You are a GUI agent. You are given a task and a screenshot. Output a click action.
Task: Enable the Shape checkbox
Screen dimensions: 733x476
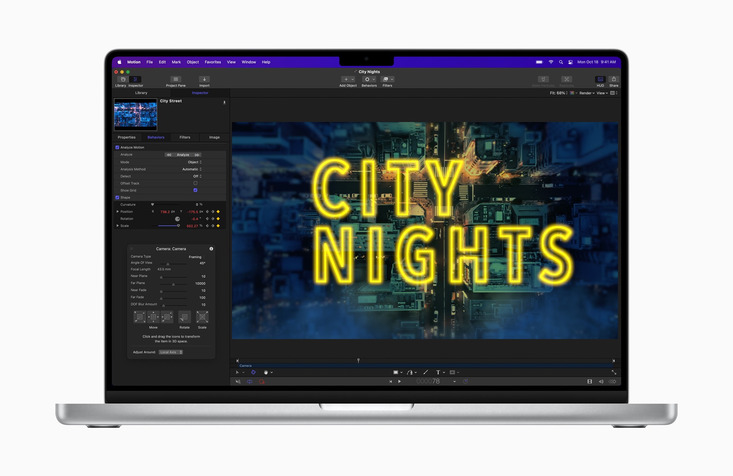coord(117,197)
